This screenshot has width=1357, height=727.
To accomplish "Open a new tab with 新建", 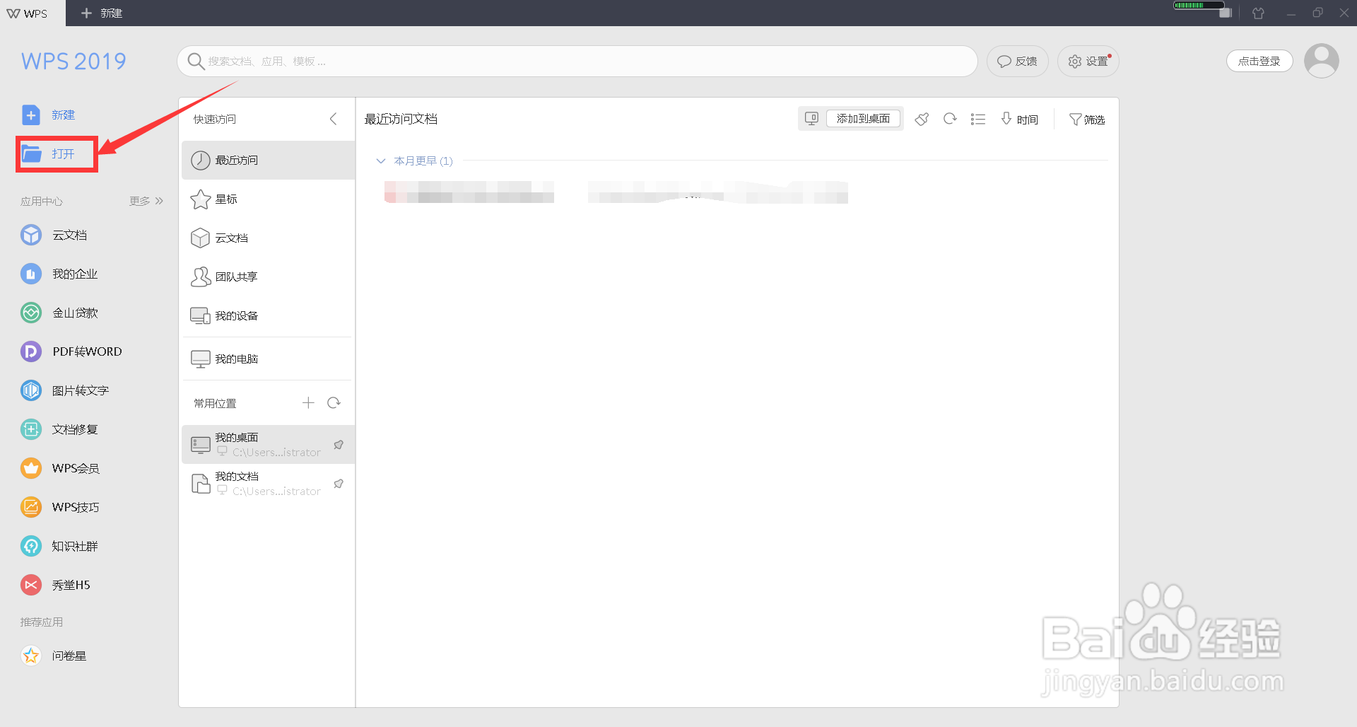I will (102, 13).
